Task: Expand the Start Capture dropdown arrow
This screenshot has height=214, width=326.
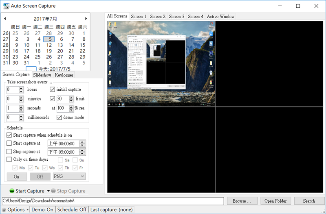Action: point(48,191)
